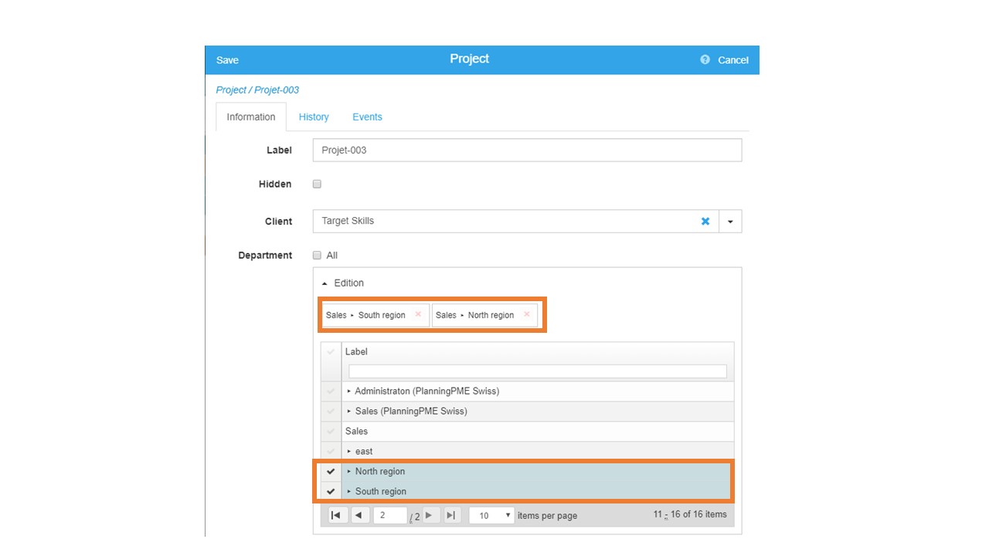Click the Label text field

coord(527,151)
